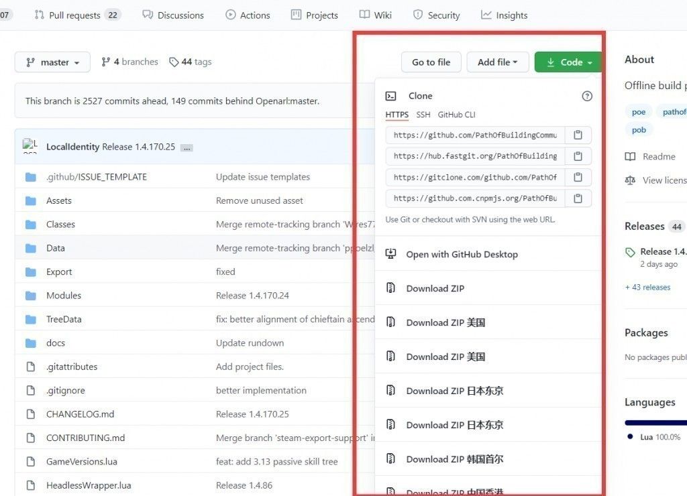This screenshot has height=496, width=687.
Task: Click the file icon beside GameVersions.lua
Action: [31, 461]
